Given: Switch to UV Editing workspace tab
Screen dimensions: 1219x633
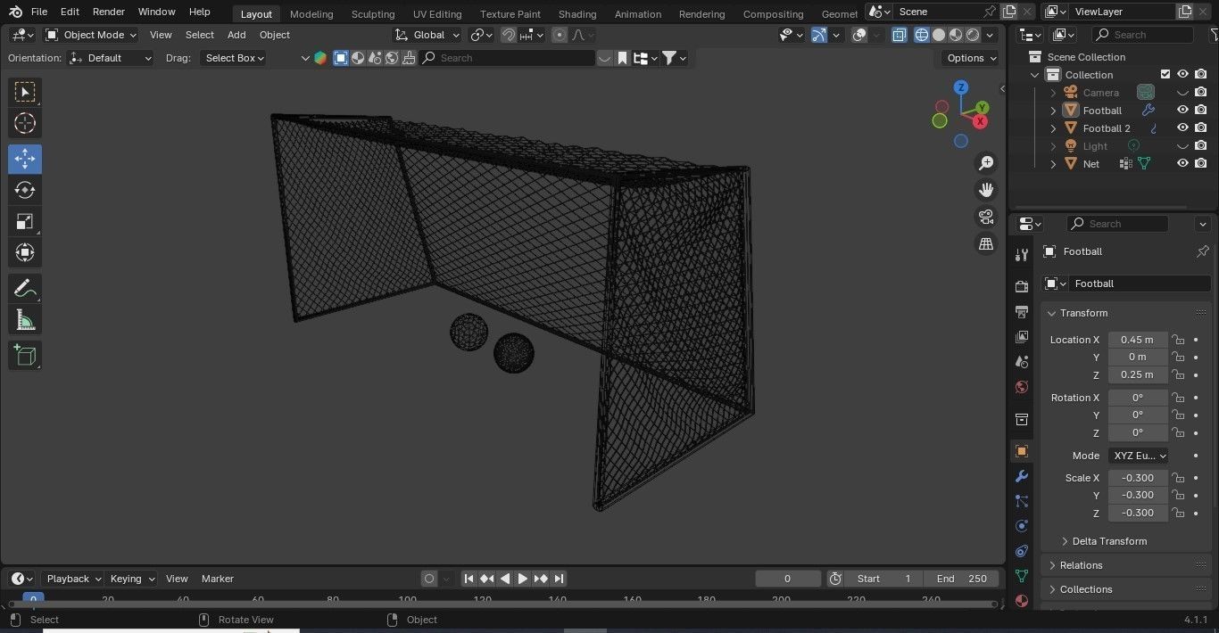Looking at the screenshot, I should 437,13.
